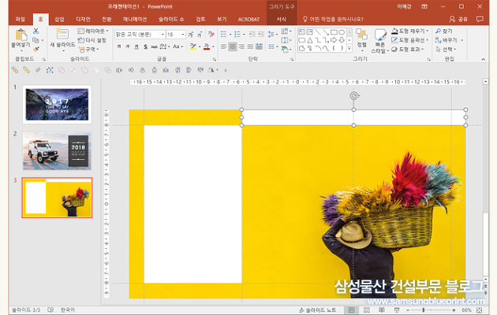Image resolution: width=497 pixels, height=315 pixels.
Task: Toggle right text alignment
Action: pos(241,46)
